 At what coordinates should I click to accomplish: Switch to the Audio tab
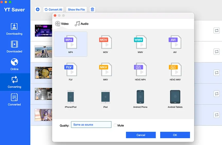(x=82, y=24)
